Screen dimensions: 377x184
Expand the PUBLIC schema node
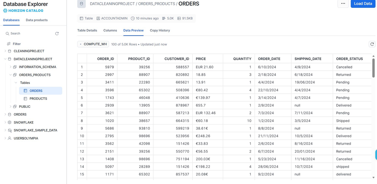(10, 107)
